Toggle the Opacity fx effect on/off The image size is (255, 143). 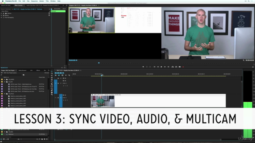coord(4,15)
